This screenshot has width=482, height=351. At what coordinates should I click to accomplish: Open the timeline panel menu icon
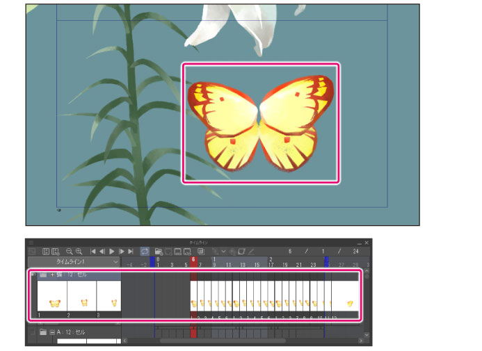pyautogui.click(x=31, y=243)
